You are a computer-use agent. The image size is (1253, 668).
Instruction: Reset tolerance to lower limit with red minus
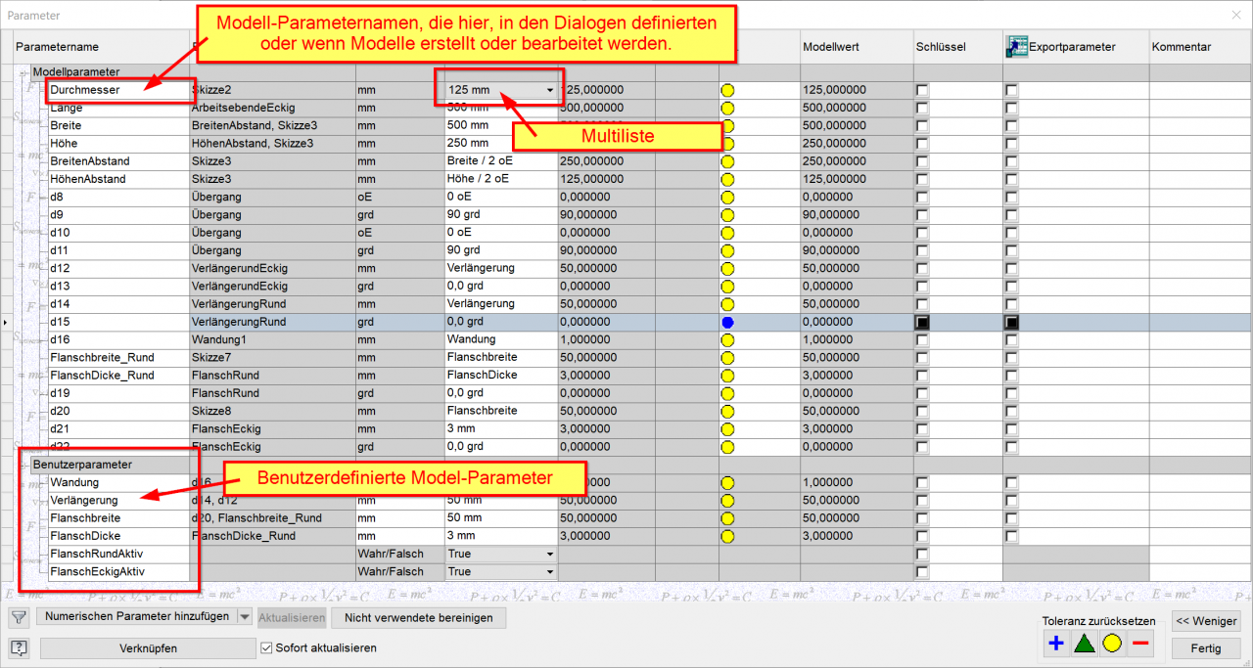click(x=1140, y=643)
